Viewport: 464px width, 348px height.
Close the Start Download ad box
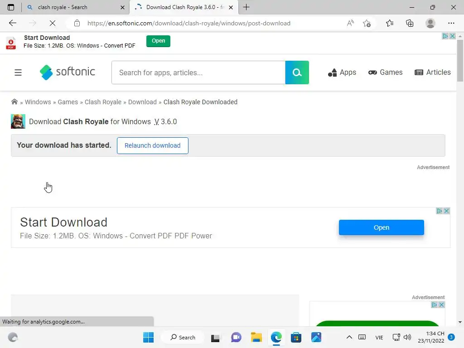pyautogui.click(x=446, y=211)
